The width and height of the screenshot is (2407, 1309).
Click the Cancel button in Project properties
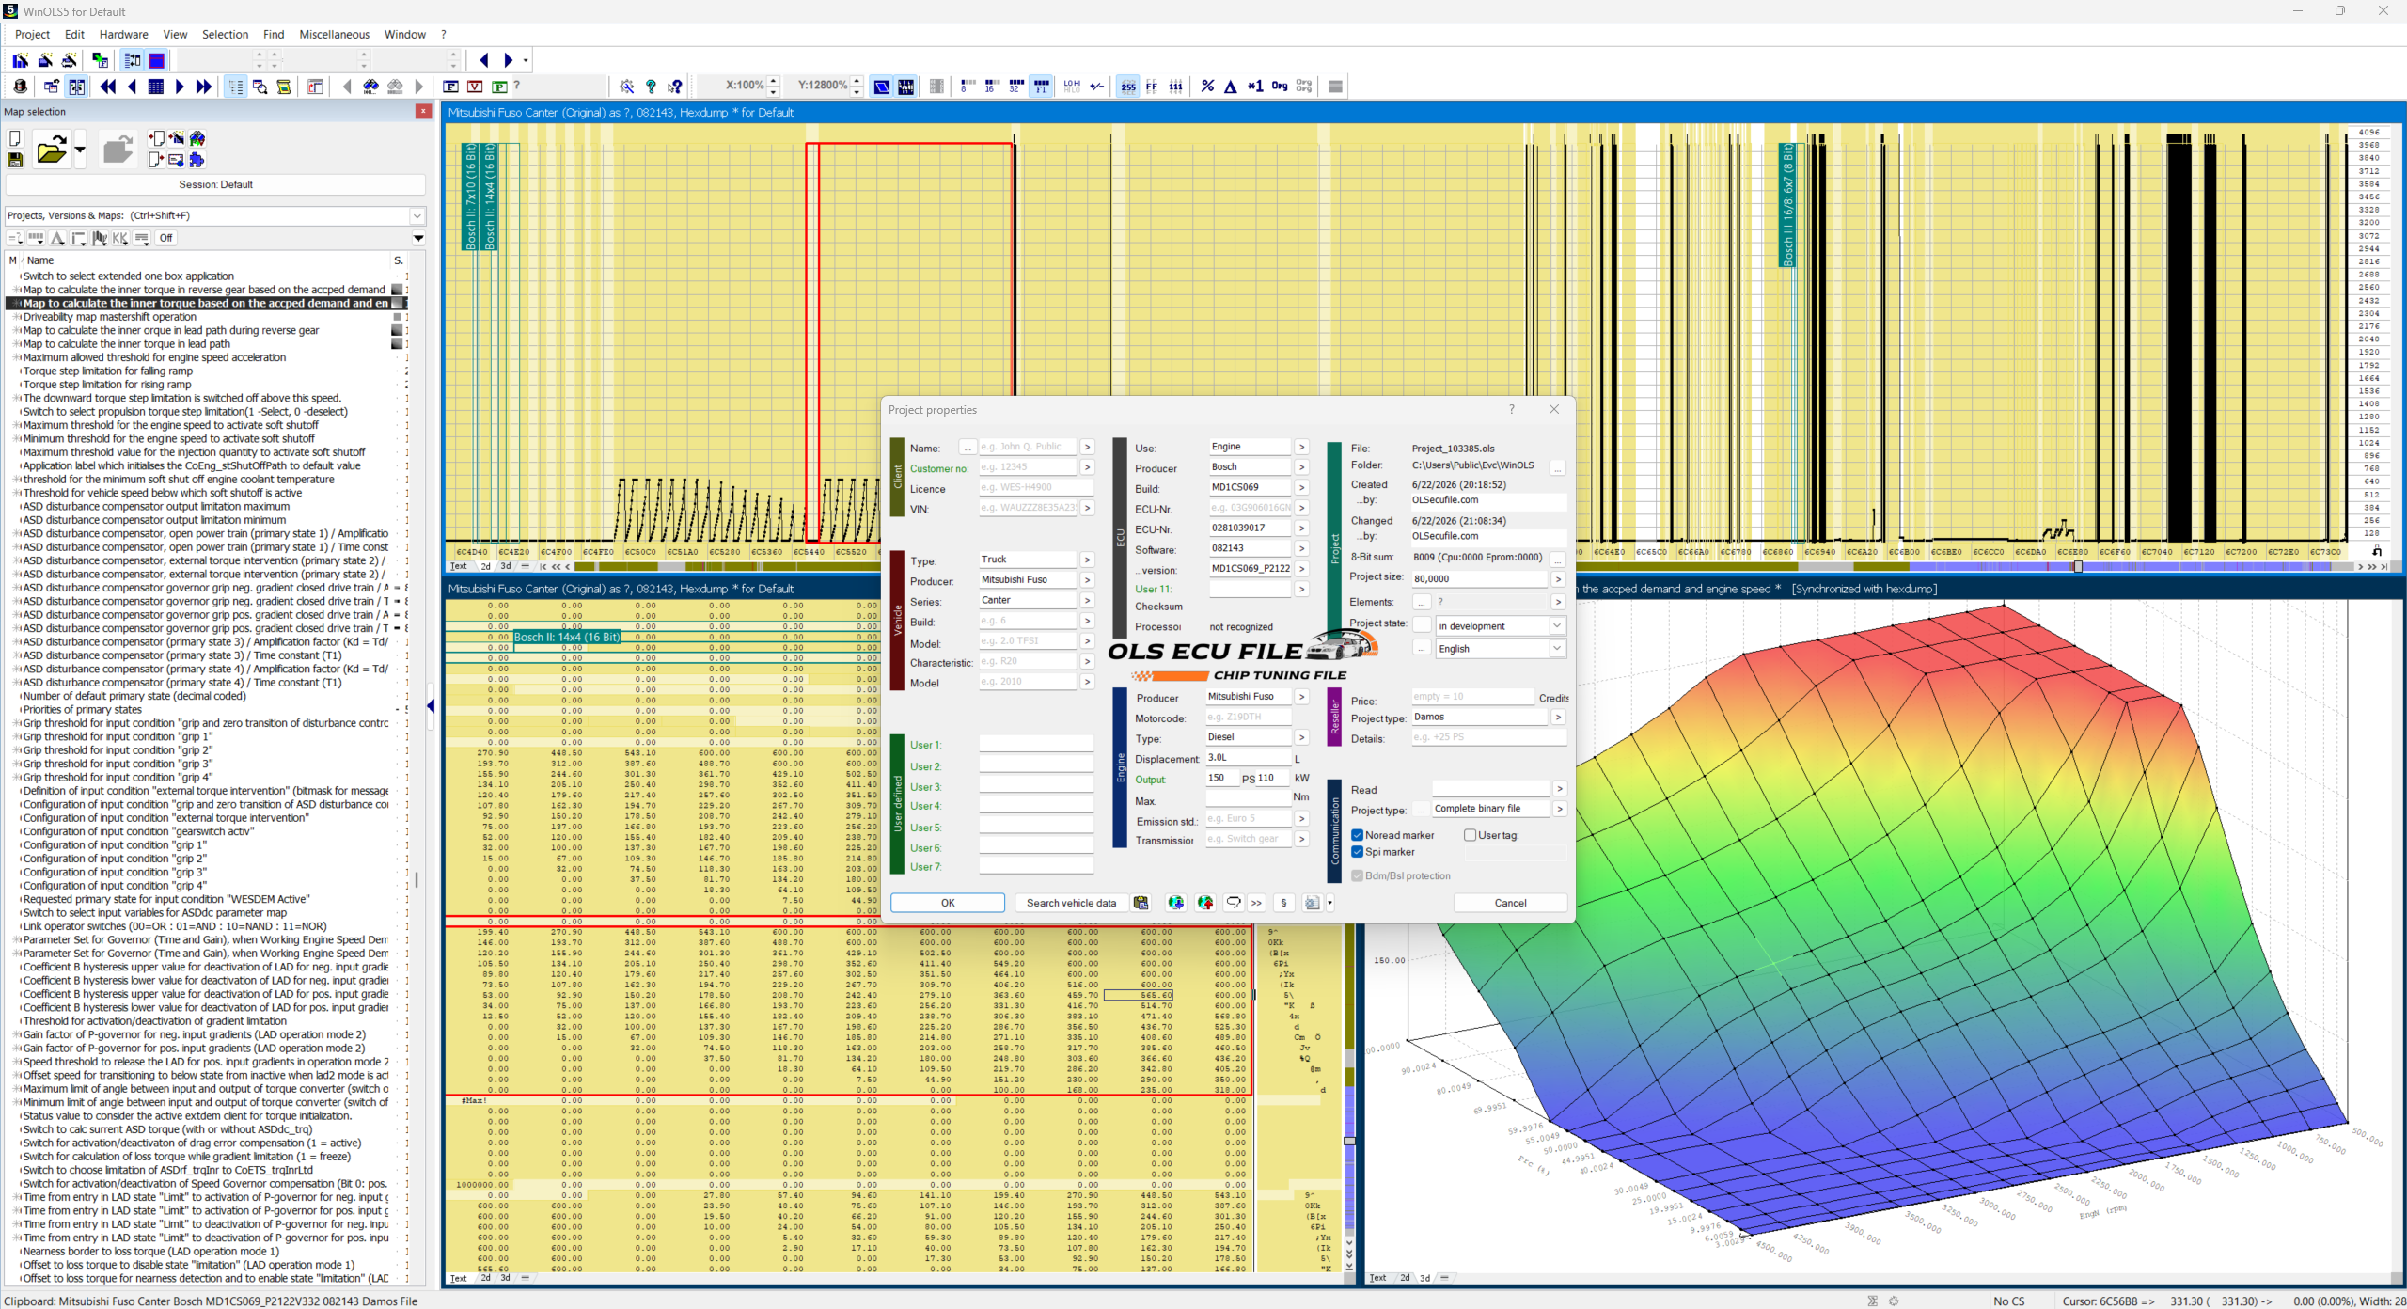tap(1510, 903)
